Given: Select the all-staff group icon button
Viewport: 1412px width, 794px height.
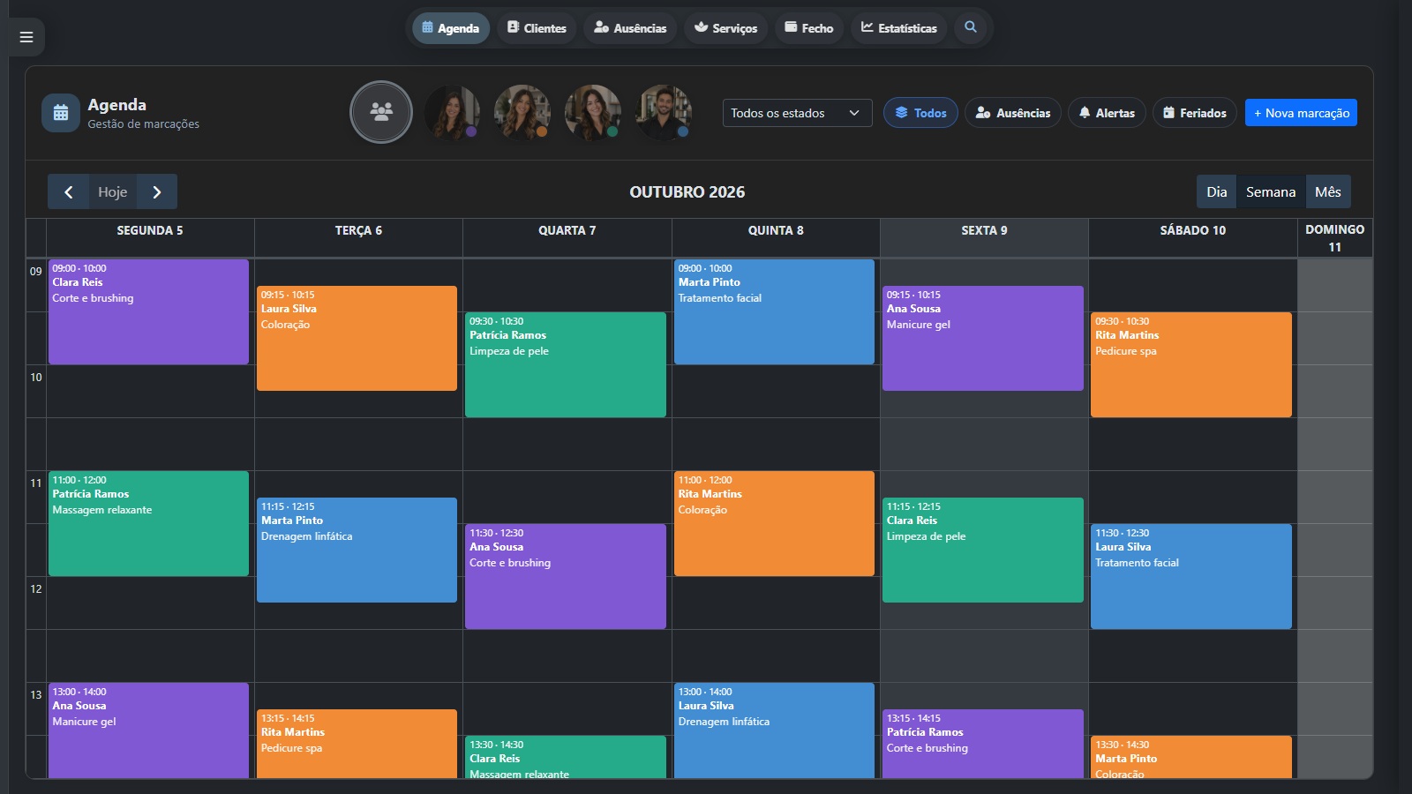Looking at the screenshot, I should tap(381, 112).
